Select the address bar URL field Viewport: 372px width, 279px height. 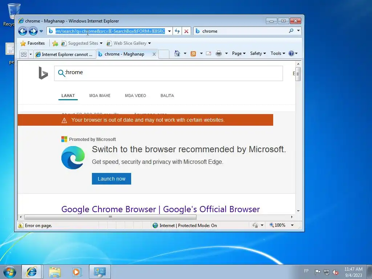110,31
